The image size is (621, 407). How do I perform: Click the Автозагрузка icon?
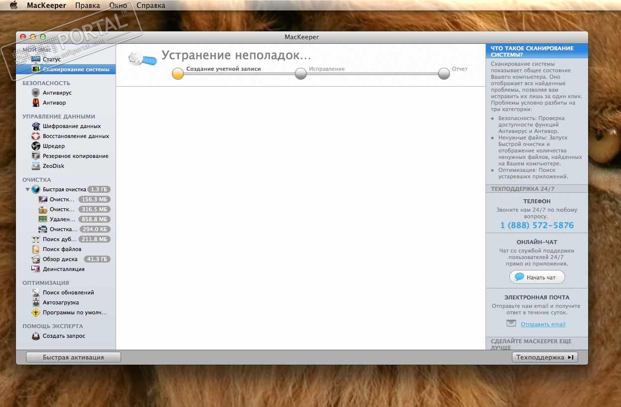35,302
